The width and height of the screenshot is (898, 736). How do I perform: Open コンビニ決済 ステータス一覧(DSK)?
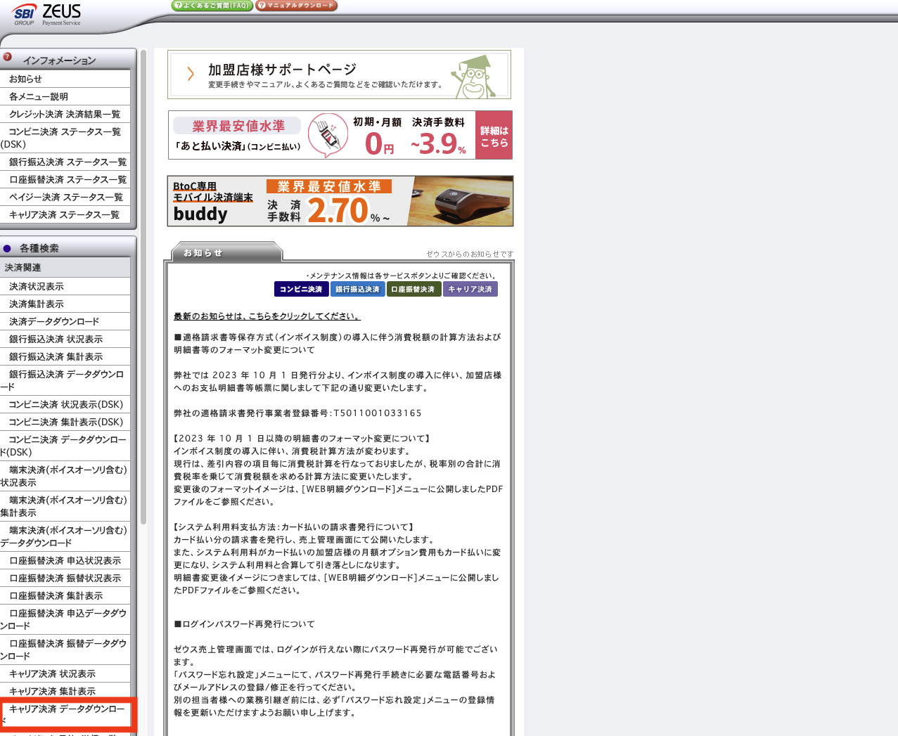click(65, 138)
